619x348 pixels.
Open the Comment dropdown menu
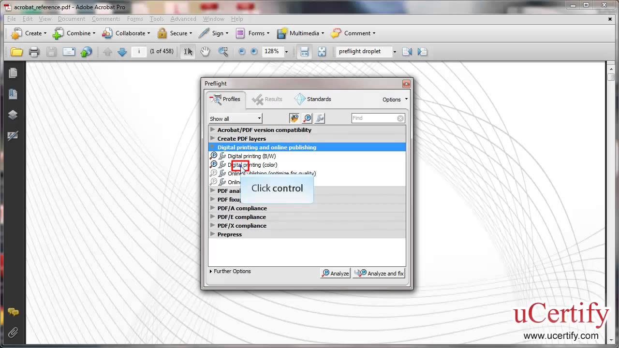coord(353,33)
